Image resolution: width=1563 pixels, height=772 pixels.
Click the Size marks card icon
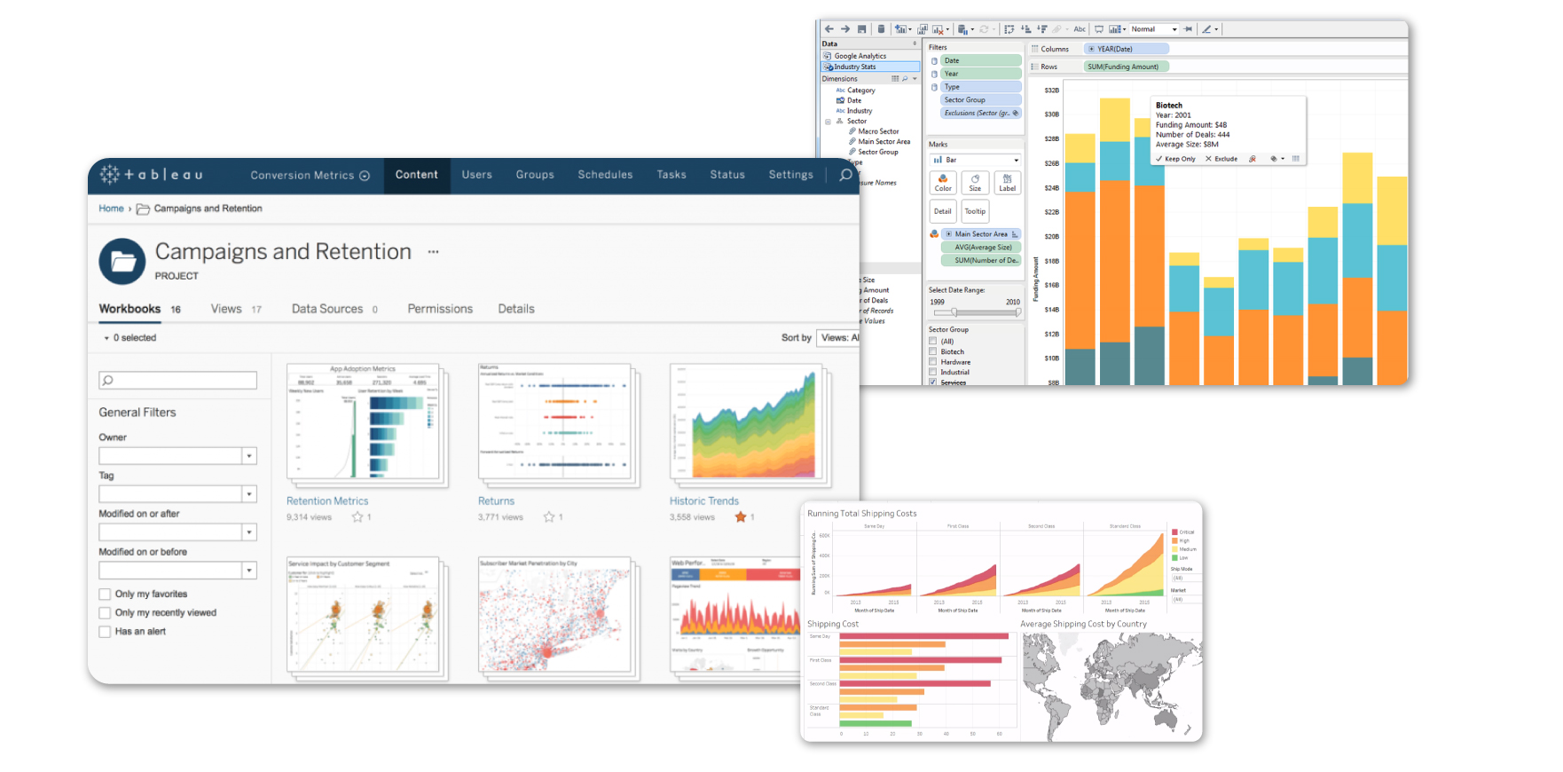(975, 183)
